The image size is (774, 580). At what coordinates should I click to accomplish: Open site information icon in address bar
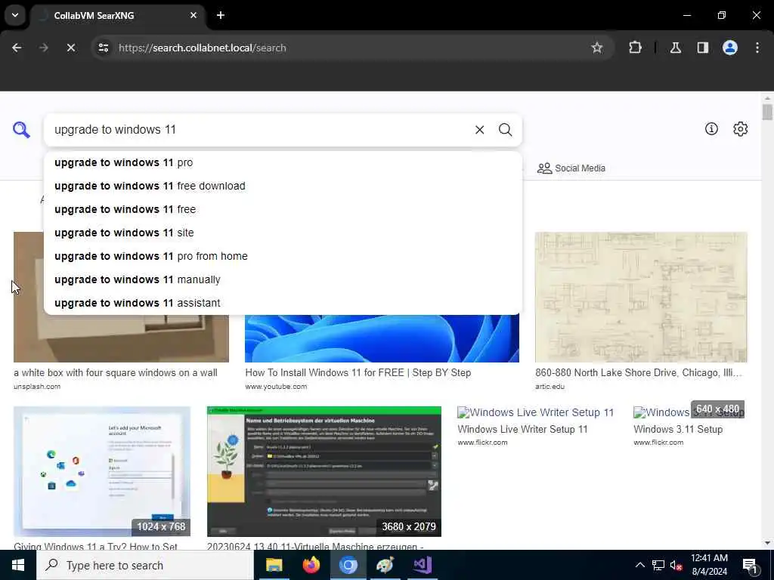click(x=103, y=48)
